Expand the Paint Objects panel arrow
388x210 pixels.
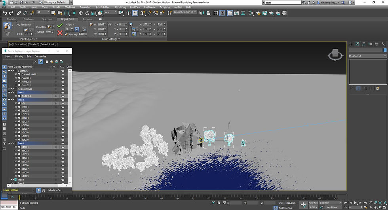pyautogui.click(x=36, y=39)
